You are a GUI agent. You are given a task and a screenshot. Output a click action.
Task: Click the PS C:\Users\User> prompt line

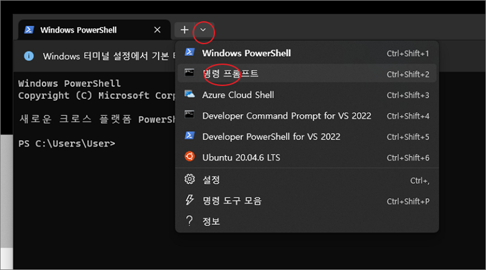tap(67, 144)
